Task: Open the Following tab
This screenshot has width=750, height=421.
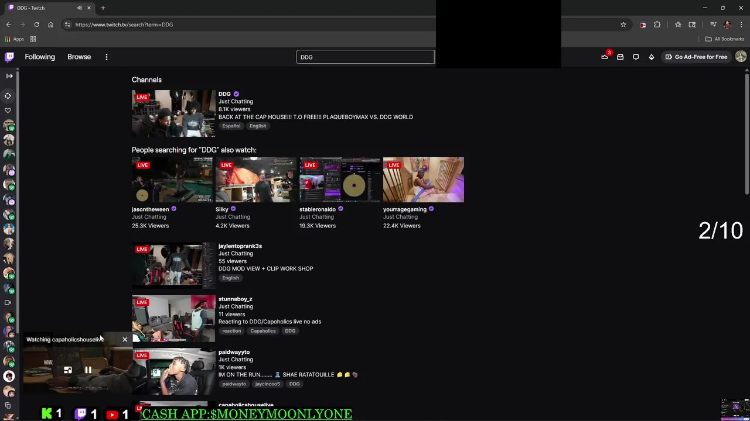Action: coord(40,57)
